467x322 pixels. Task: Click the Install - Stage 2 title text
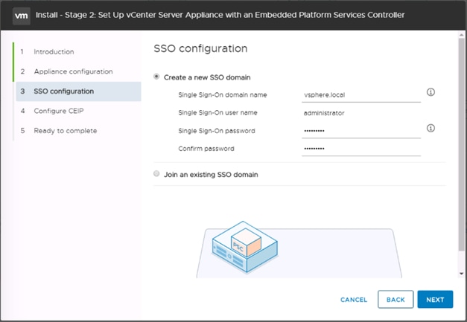tap(220, 15)
